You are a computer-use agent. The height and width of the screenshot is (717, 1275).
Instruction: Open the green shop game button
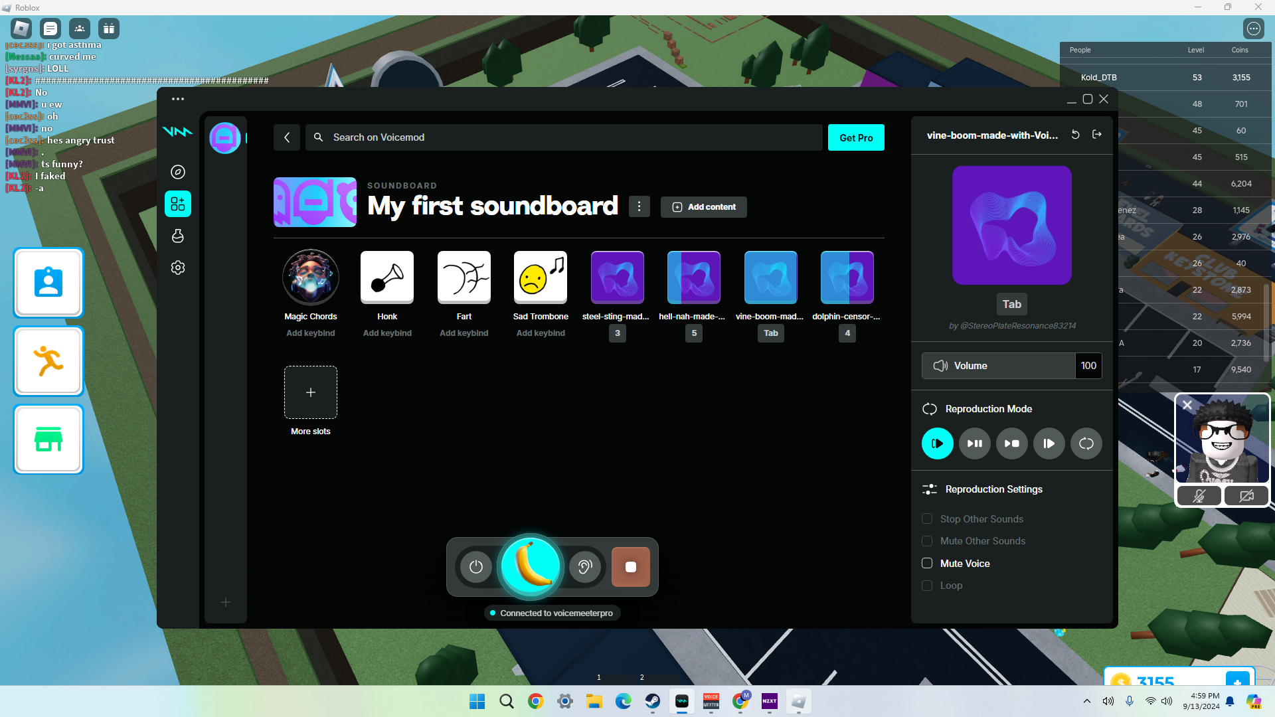[x=48, y=439]
